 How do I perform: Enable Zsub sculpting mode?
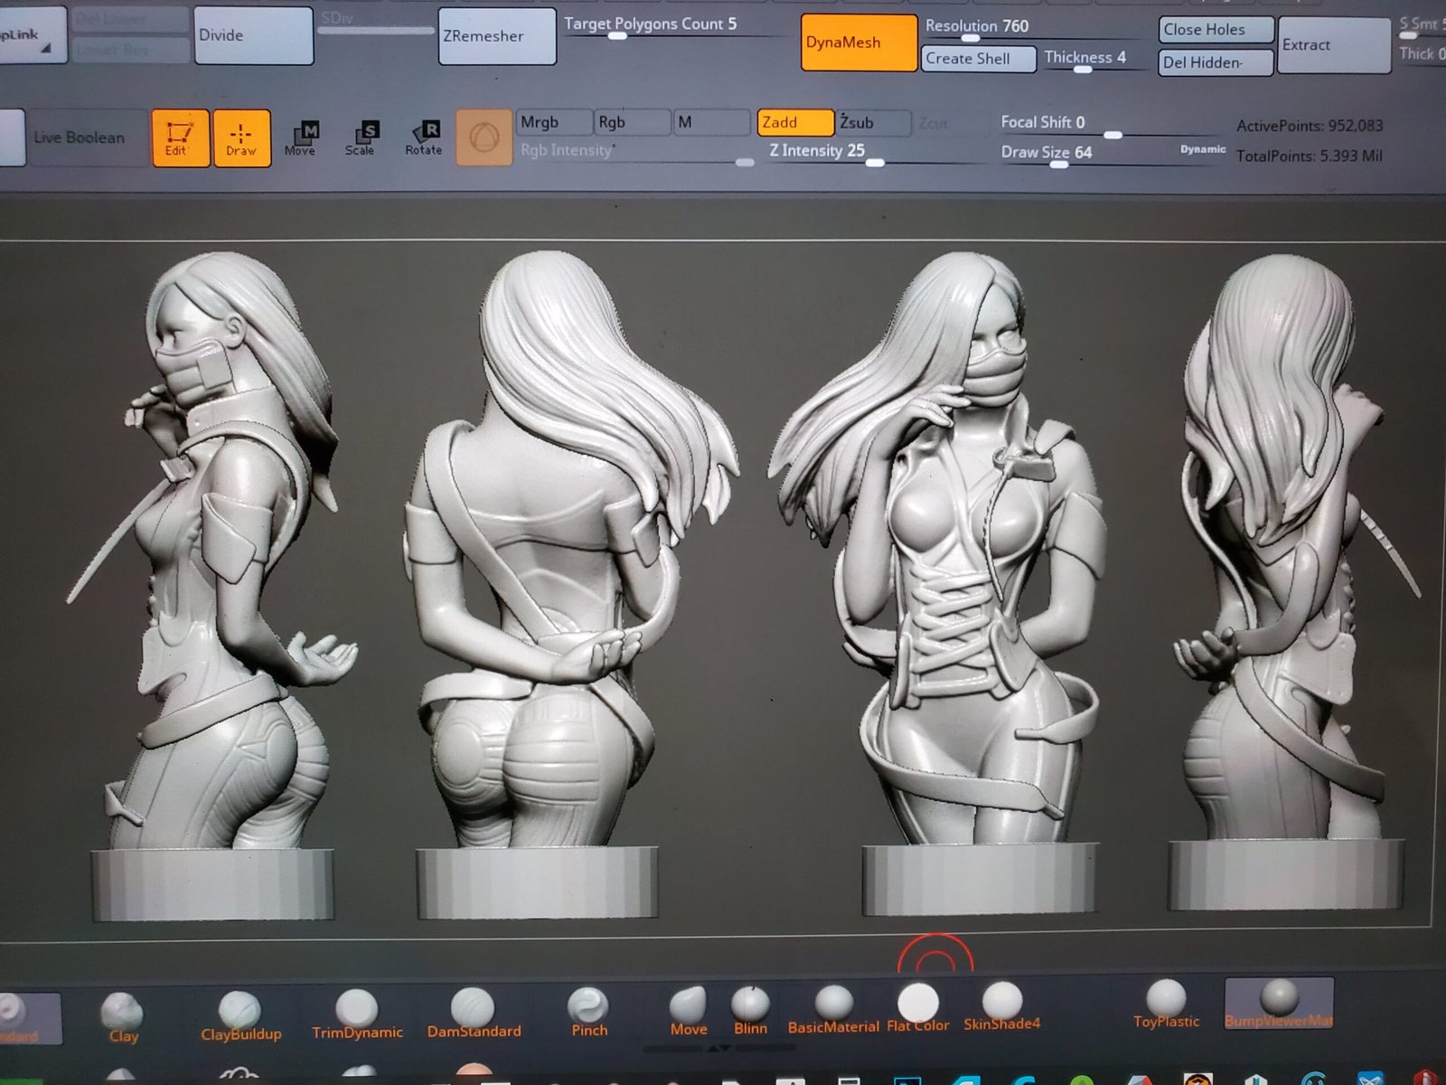(871, 122)
